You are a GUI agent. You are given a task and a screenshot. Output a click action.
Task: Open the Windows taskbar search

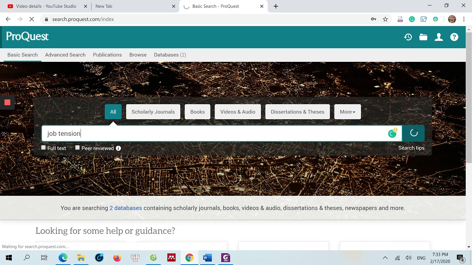[x=27, y=258]
